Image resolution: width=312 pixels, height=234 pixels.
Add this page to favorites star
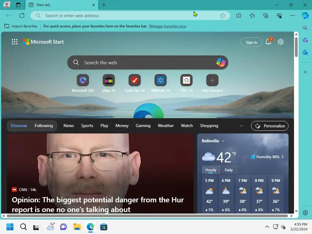point(223,16)
